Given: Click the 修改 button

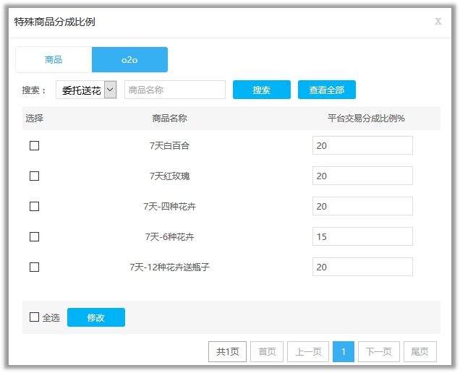Looking at the screenshot, I should click(96, 317).
